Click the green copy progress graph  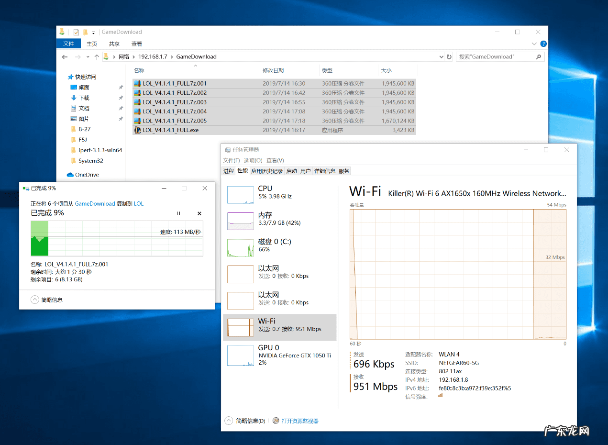coord(117,238)
